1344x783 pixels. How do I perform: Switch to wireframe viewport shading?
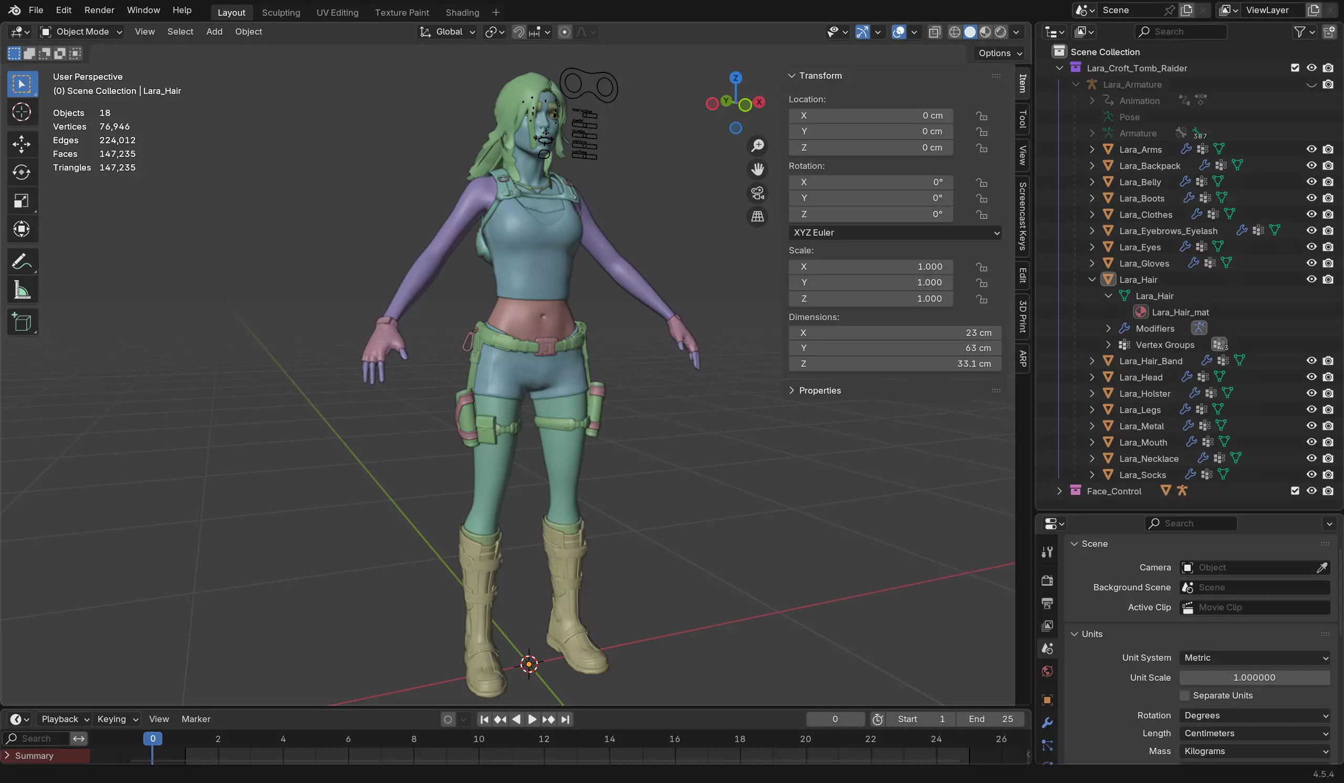(955, 32)
